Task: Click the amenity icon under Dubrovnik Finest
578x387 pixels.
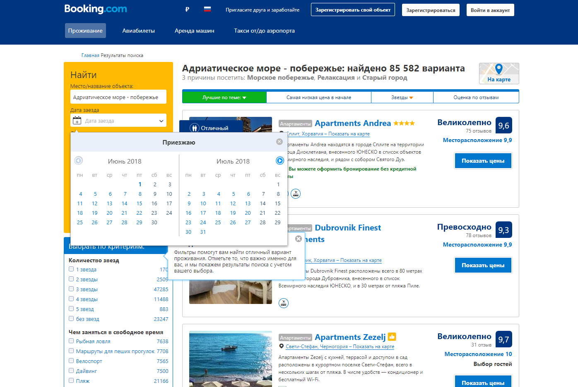Action: [x=284, y=303]
